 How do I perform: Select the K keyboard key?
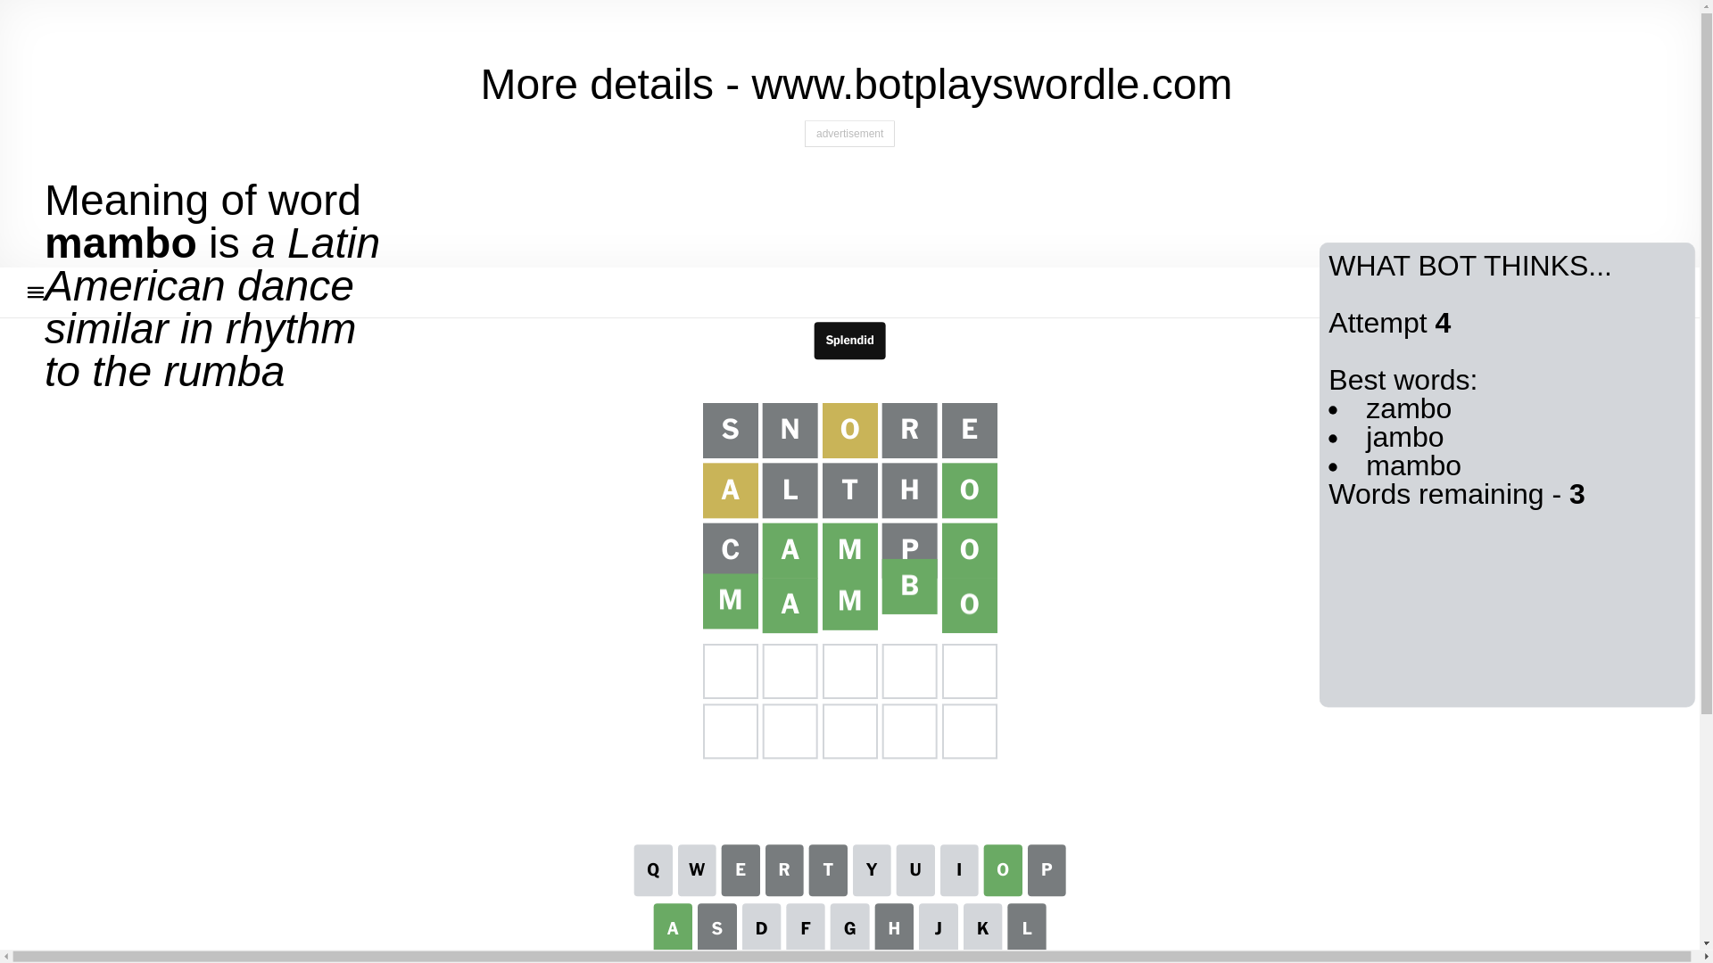pyautogui.click(x=982, y=927)
